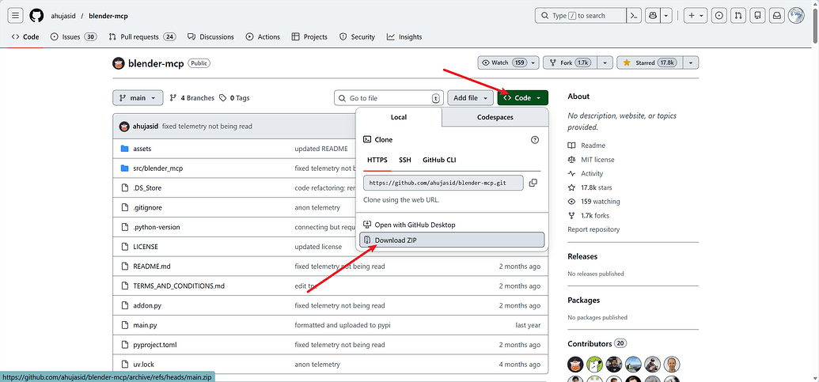Focus the Go to file field
The height and width of the screenshot is (382, 819).
(x=389, y=98)
